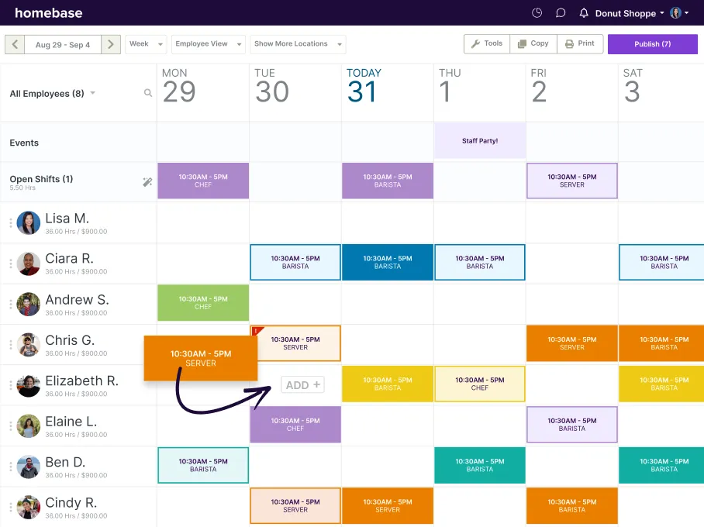
Task: Click the search magnifier beside All Employees
Action: click(147, 92)
